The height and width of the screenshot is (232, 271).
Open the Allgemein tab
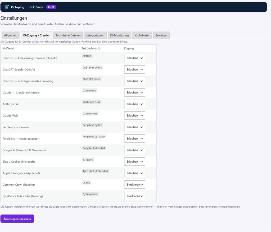tap(11, 35)
